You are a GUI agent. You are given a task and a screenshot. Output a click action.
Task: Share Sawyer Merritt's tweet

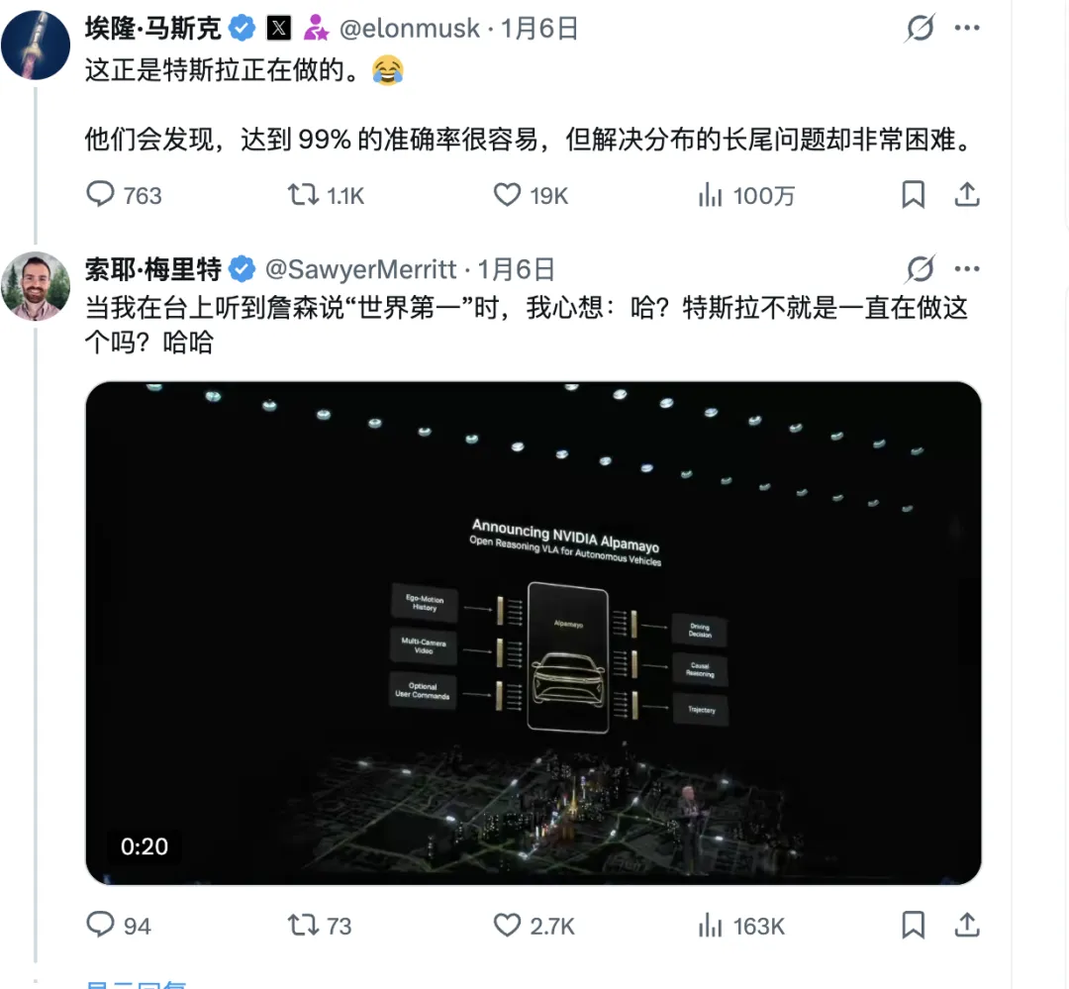coord(967,925)
